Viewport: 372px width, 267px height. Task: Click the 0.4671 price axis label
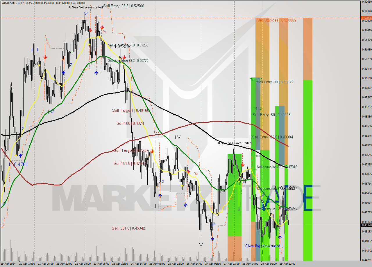pos(367,183)
